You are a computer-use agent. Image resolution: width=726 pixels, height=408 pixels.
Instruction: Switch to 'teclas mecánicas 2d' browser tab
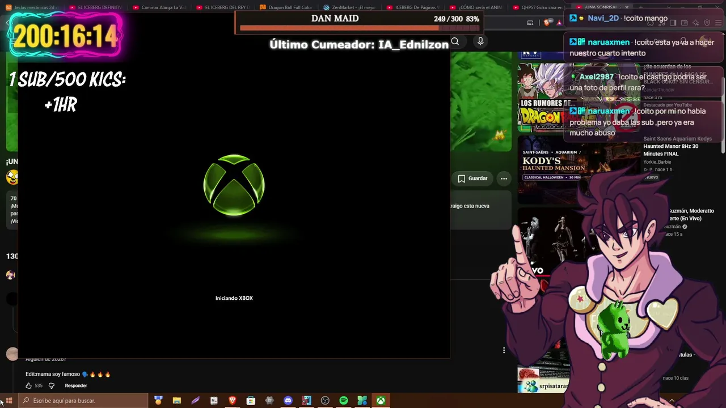34,7
